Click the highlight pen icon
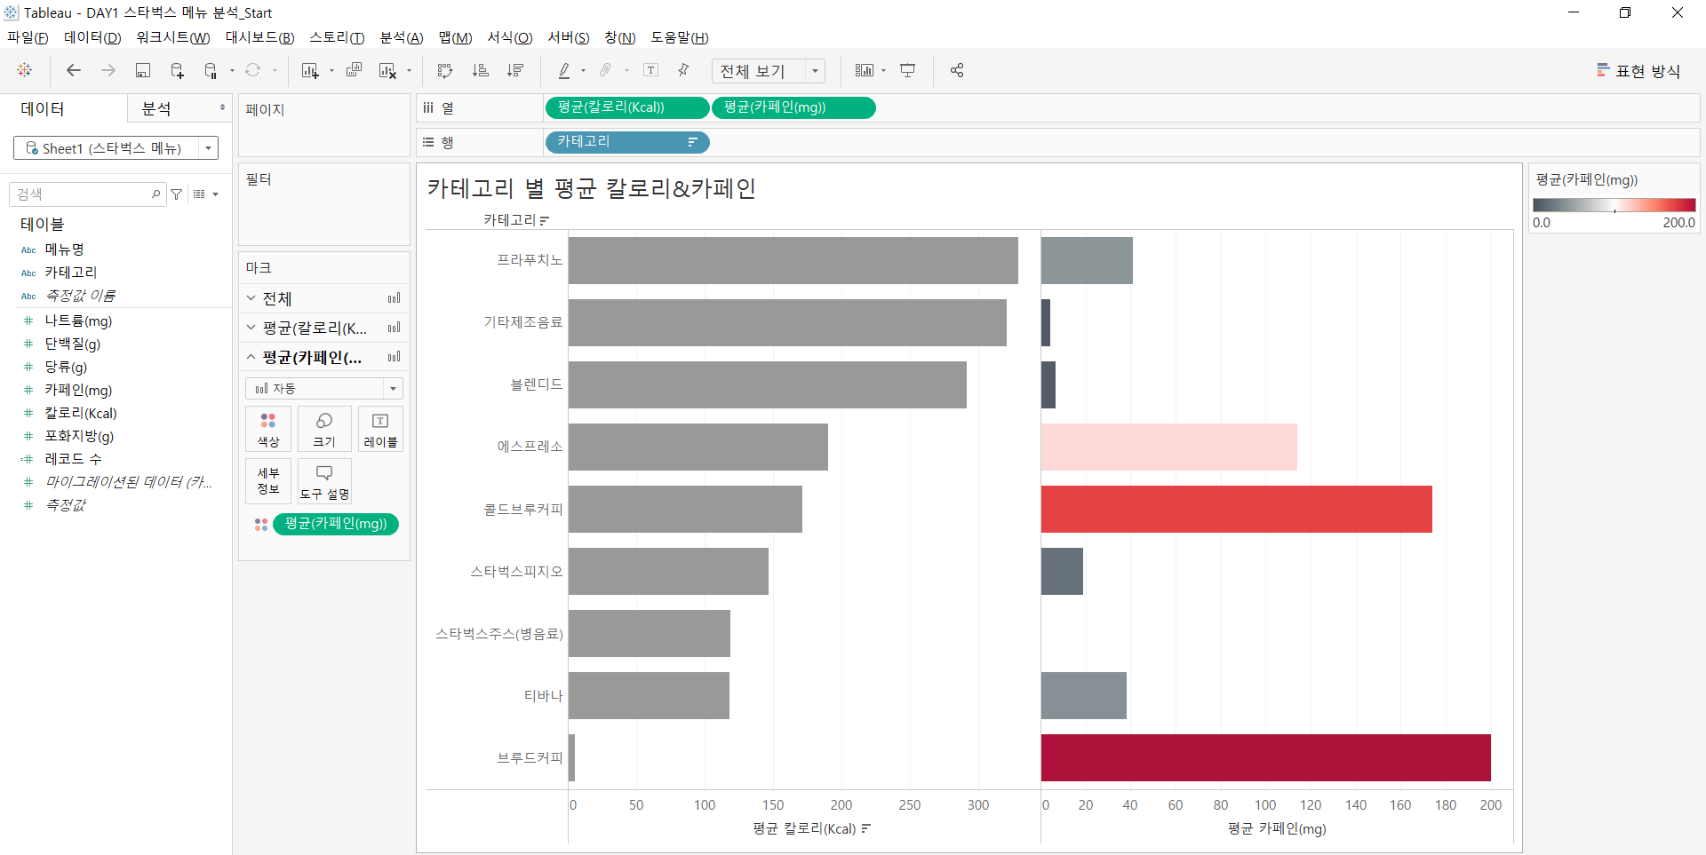This screenshot has height=855, width=1706. pos(564,70)
